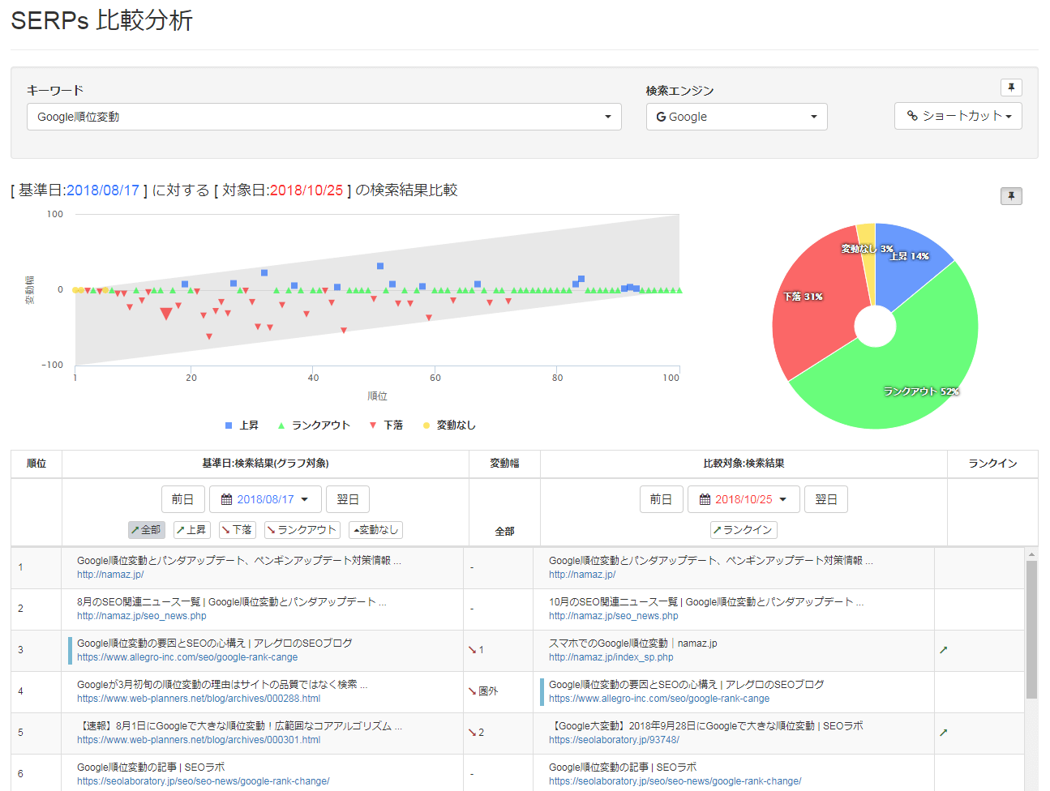This screenshot has height=791, width=1050.
Task: Open link web-planners.net archives/000288.html
Action: click(x=199, y=699)
